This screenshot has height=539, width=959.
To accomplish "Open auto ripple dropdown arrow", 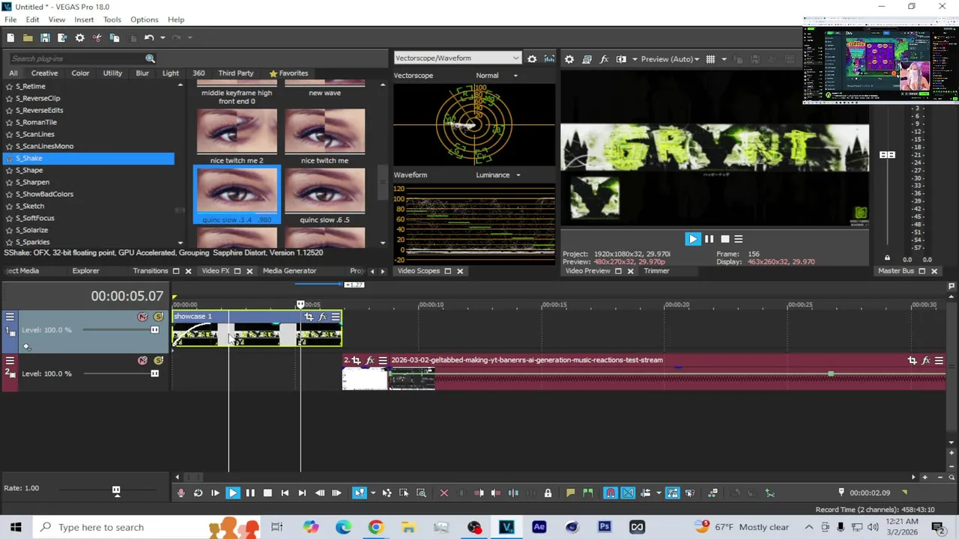I will point(659,493).
